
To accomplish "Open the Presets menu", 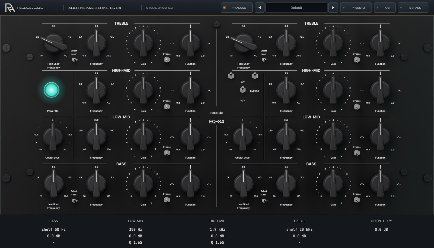I will click(x=356, y=8).
